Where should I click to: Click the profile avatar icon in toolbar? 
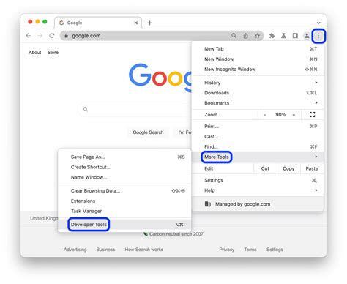tap(307, 36)
